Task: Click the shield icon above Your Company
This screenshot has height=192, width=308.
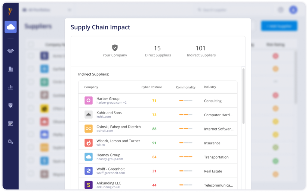Action: click(x=115, y=47)
